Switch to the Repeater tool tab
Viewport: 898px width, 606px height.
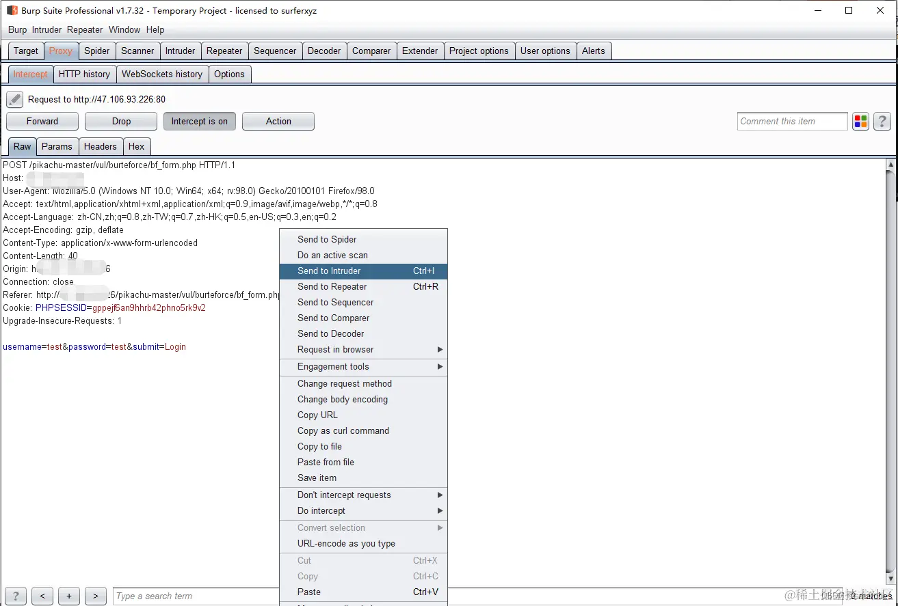pyautogui.click(x=224, y=51)
